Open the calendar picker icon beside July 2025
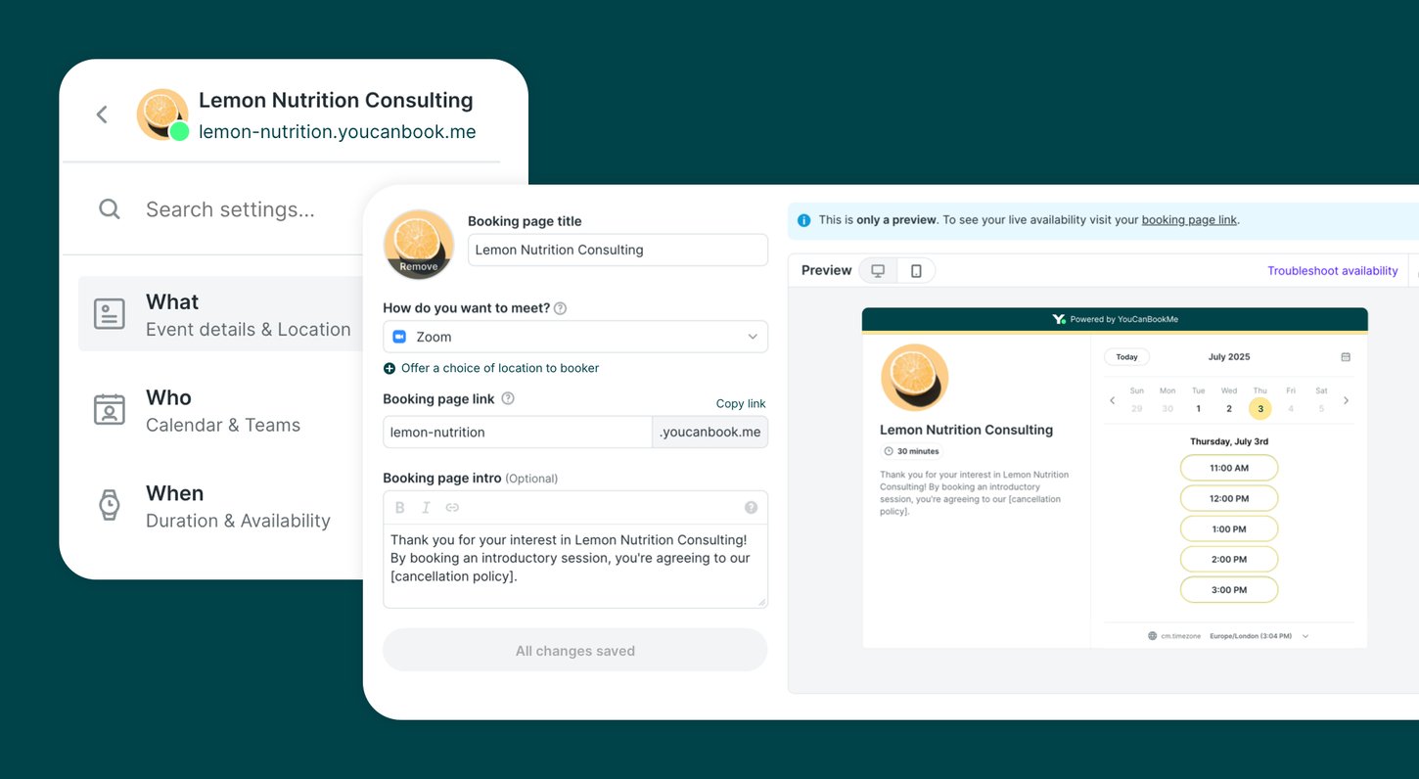 pyautogui.click(x=1345, y=356)
